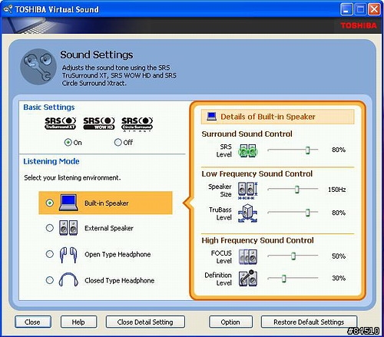Open the Option dialog
This screenshot has height=337, width=384.
pyautogui.click(x=230, y=322)
